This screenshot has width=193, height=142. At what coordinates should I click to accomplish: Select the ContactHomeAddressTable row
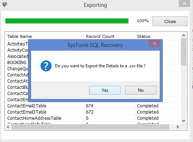click(93, 118)
